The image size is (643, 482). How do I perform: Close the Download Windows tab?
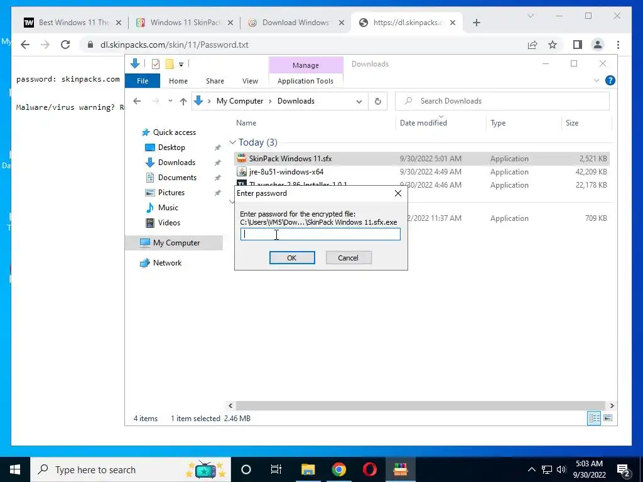click(341, 23)
